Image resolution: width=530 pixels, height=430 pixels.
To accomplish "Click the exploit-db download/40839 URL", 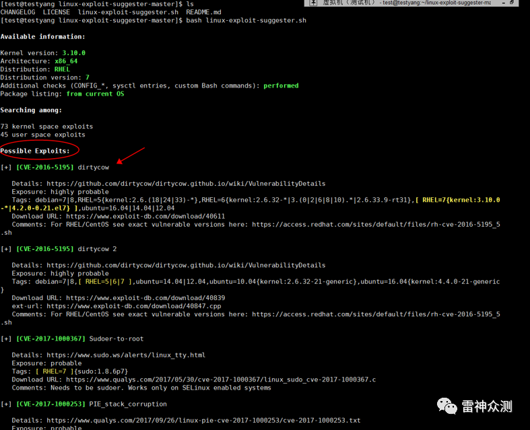I will click(145, 298).
